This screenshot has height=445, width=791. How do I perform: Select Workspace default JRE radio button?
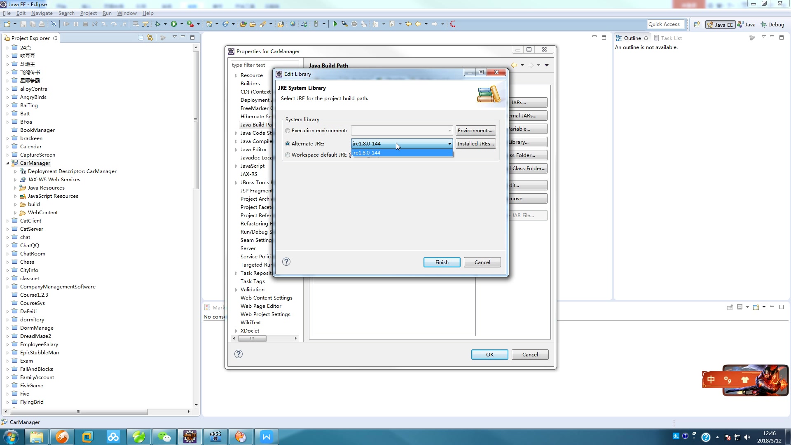[288, 155]
